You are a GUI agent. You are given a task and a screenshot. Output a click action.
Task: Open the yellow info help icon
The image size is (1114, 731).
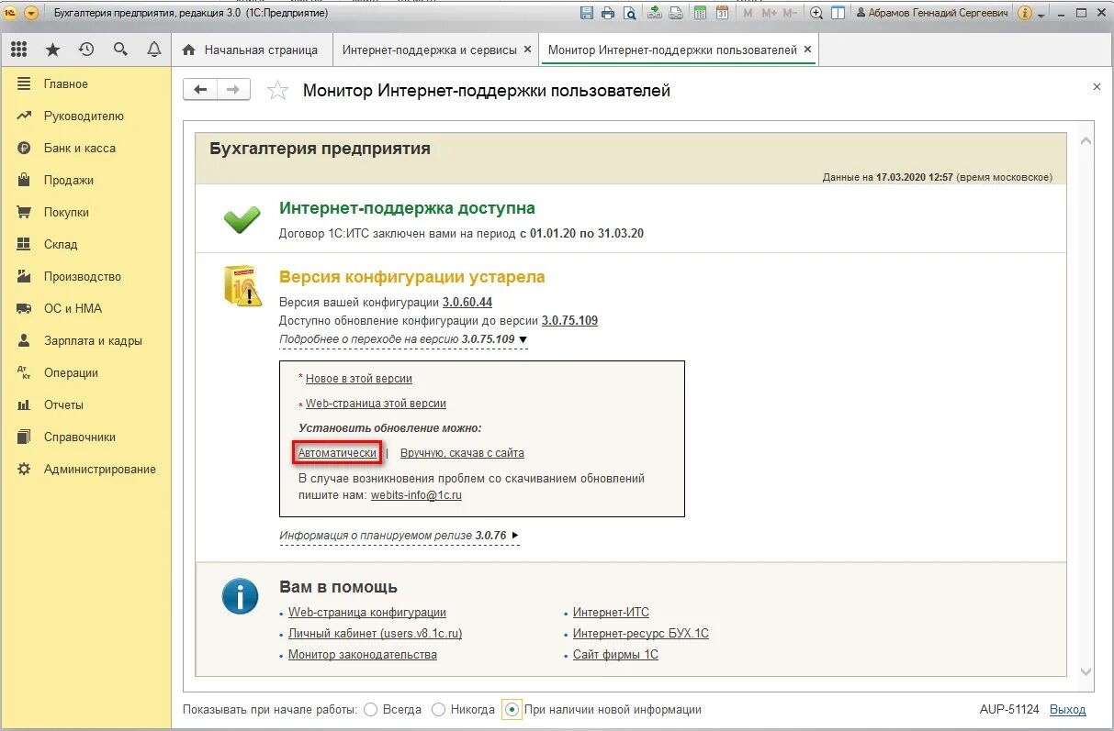click(1025, 13)
